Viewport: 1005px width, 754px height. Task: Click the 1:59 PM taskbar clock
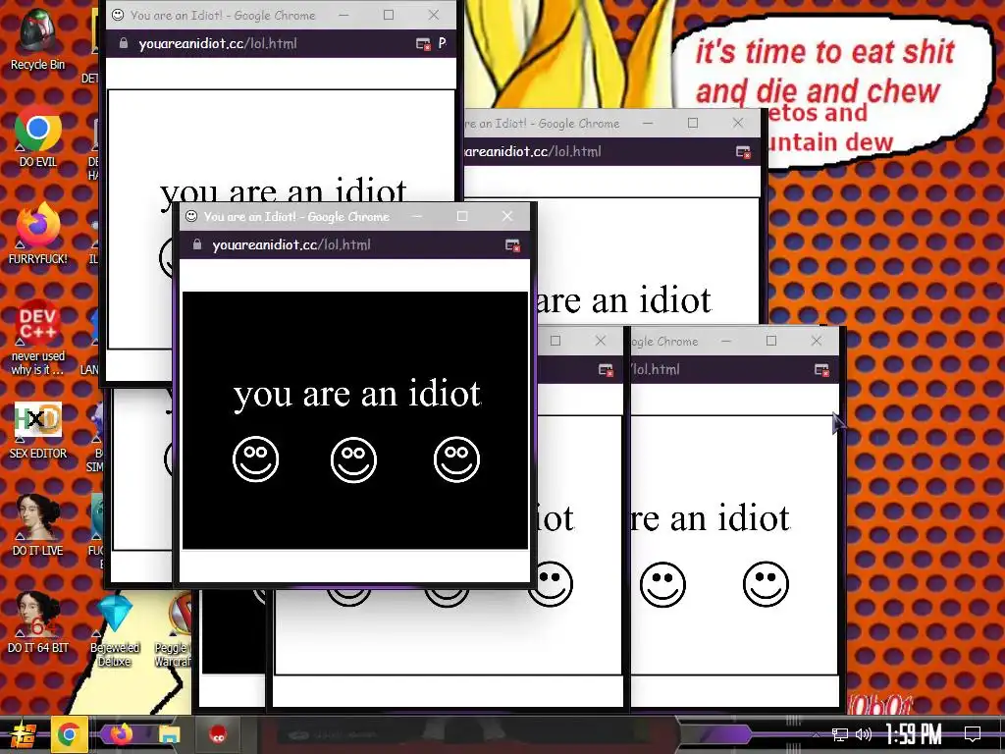(914, 734)
